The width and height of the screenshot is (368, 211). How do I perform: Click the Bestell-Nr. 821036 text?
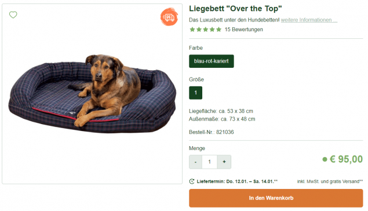click(x=211, y=132)
